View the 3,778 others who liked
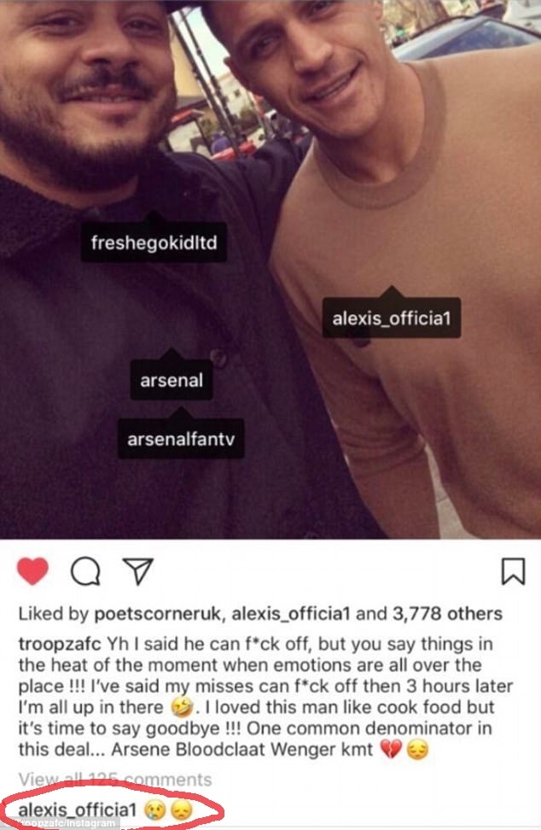 [x=447, y=614]
